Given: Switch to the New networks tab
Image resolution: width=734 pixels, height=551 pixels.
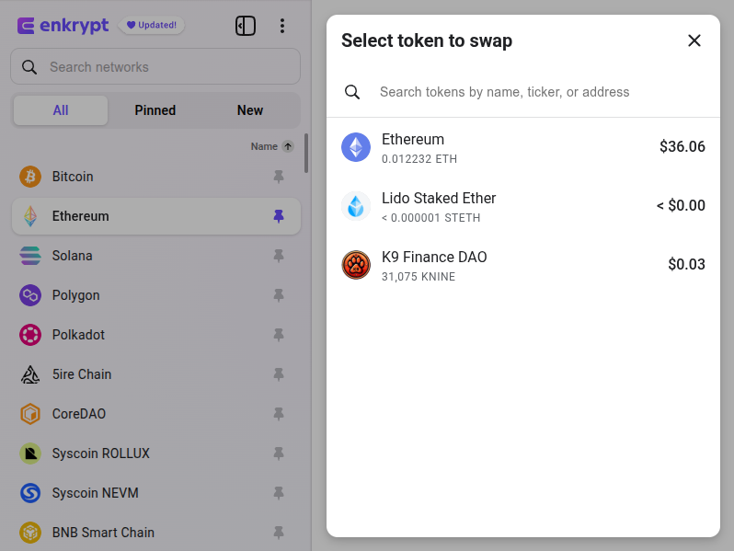Looking at the screenshot, I should pos(250,110).
